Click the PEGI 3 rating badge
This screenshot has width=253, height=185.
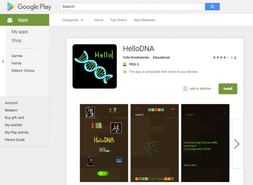(125, 64)
